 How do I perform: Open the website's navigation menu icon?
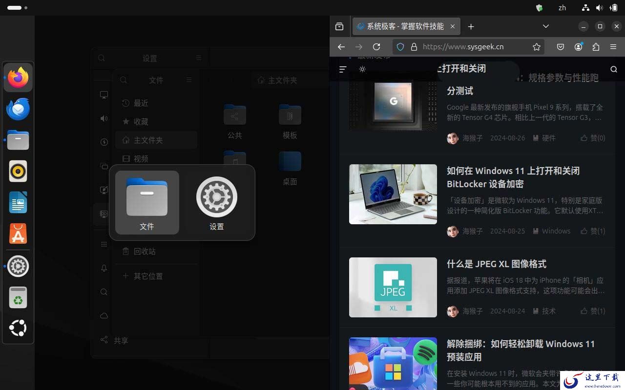pyautogui.click(x=343, y=69)
